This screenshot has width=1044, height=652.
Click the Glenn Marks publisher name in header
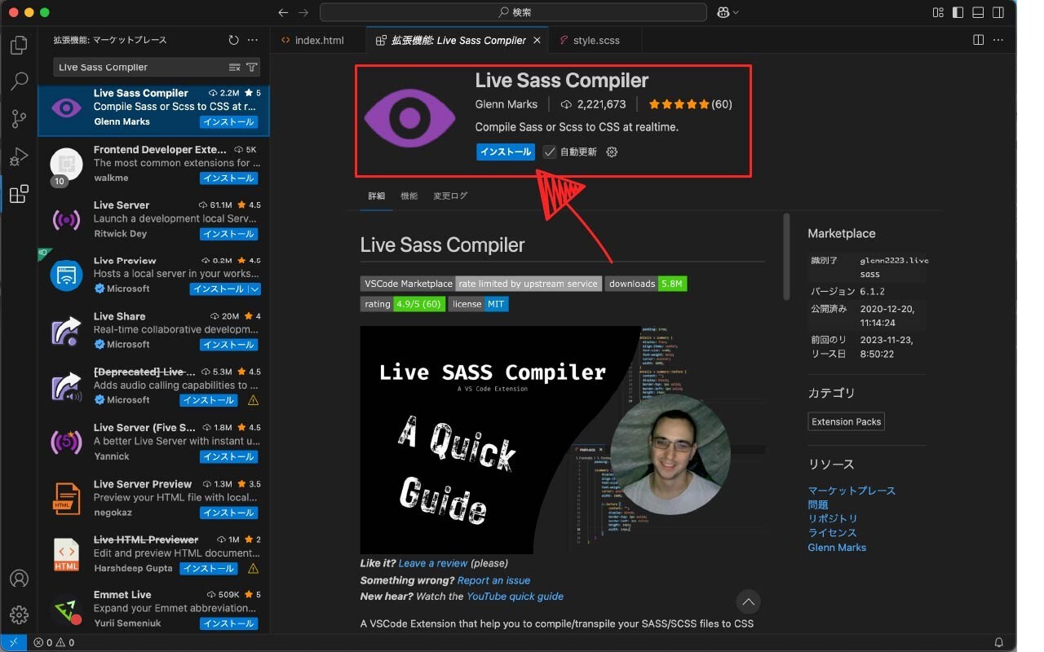point(507,104)
